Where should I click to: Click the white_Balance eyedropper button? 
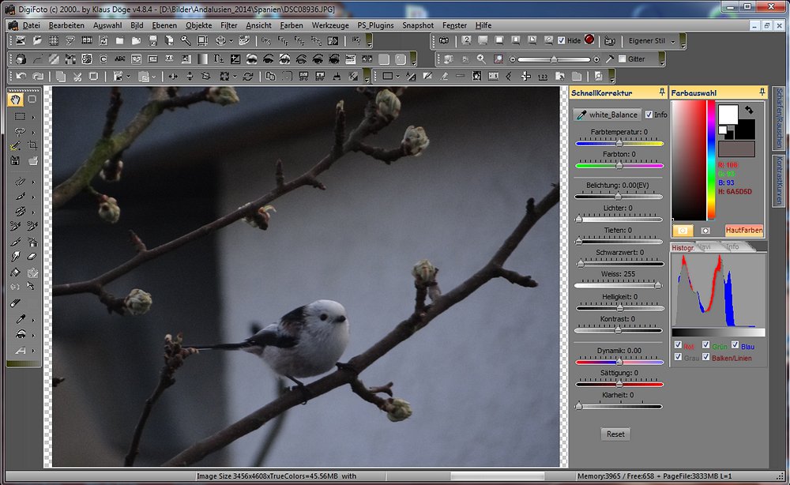tap(607, 115)
